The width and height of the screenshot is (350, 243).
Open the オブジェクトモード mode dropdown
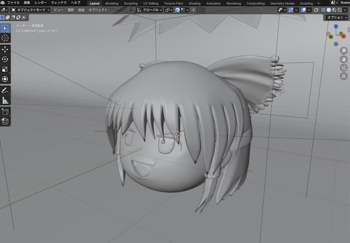point(30,10)
